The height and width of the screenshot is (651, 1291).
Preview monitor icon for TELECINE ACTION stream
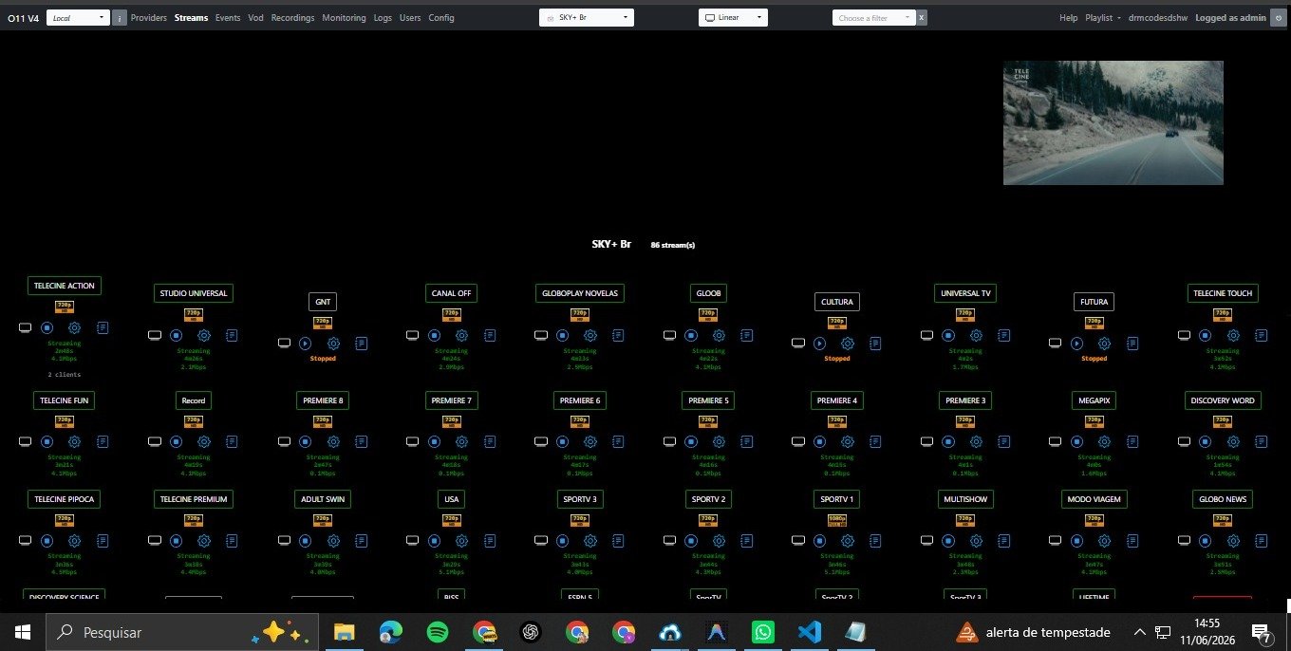point(26,327)
